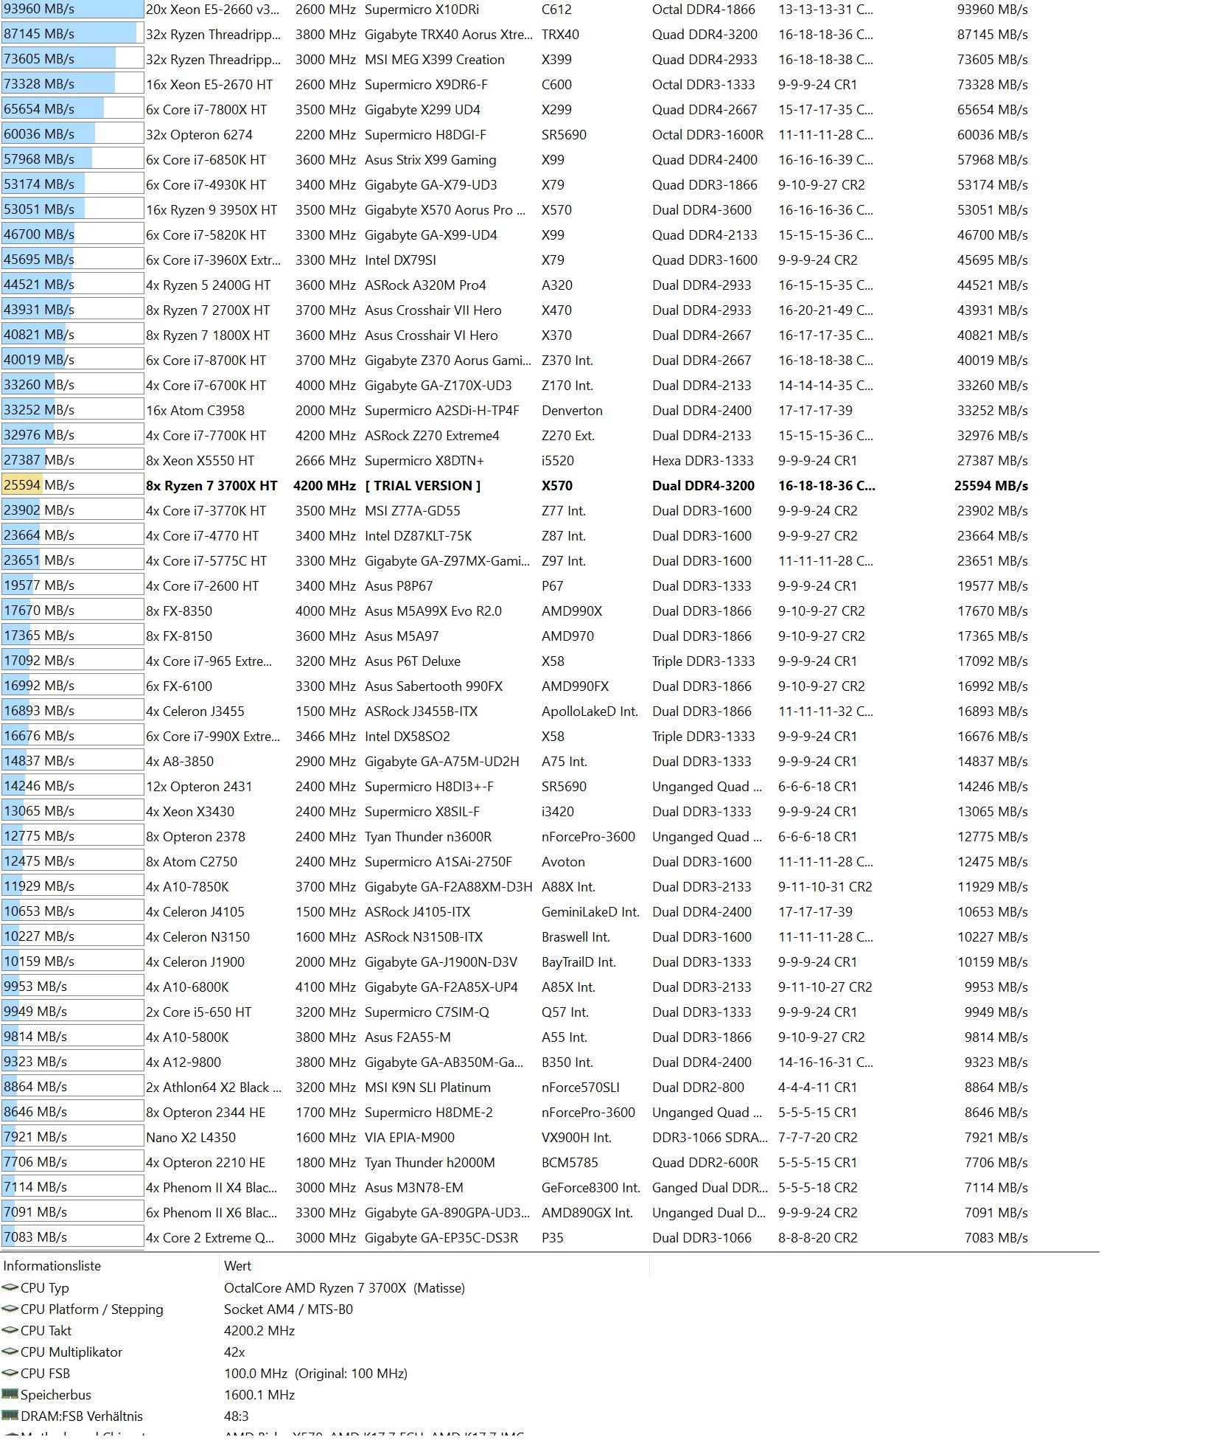Click the Speicherbus memory icon
1230x1440 pixels.
point(10,1394)
